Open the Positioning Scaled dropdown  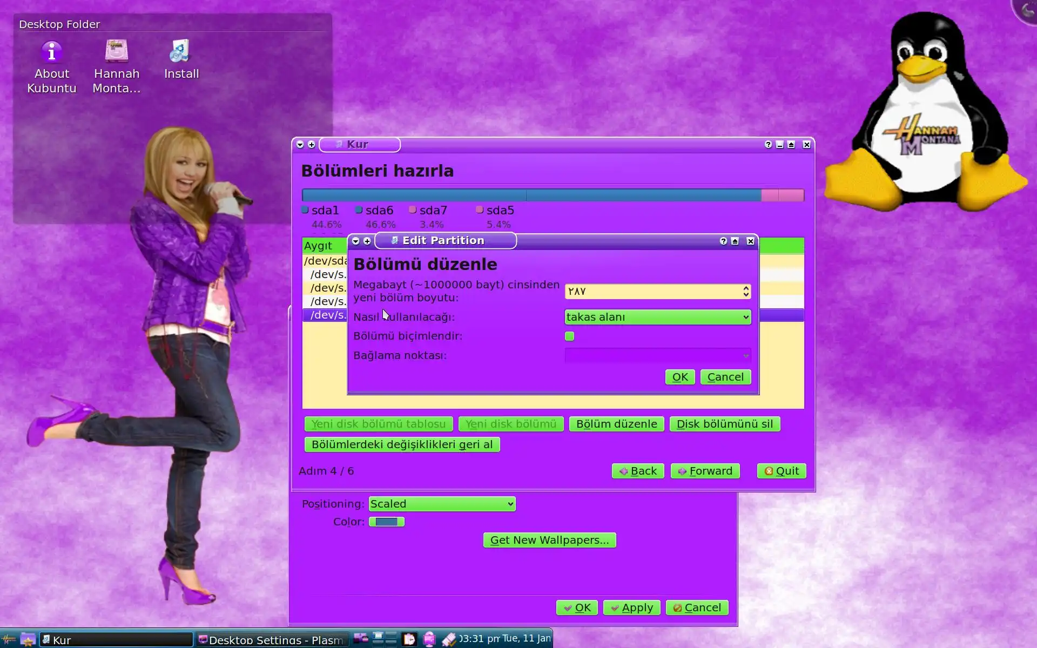pyautogui.click(x=442, y=504)
